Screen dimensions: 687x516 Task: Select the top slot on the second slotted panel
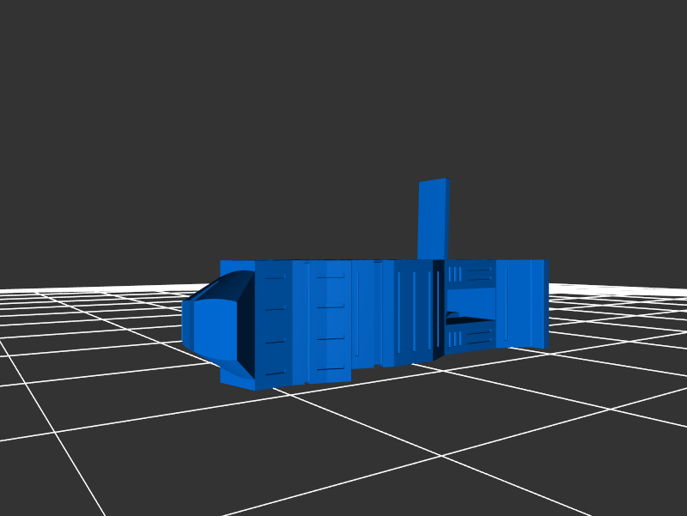330,276
